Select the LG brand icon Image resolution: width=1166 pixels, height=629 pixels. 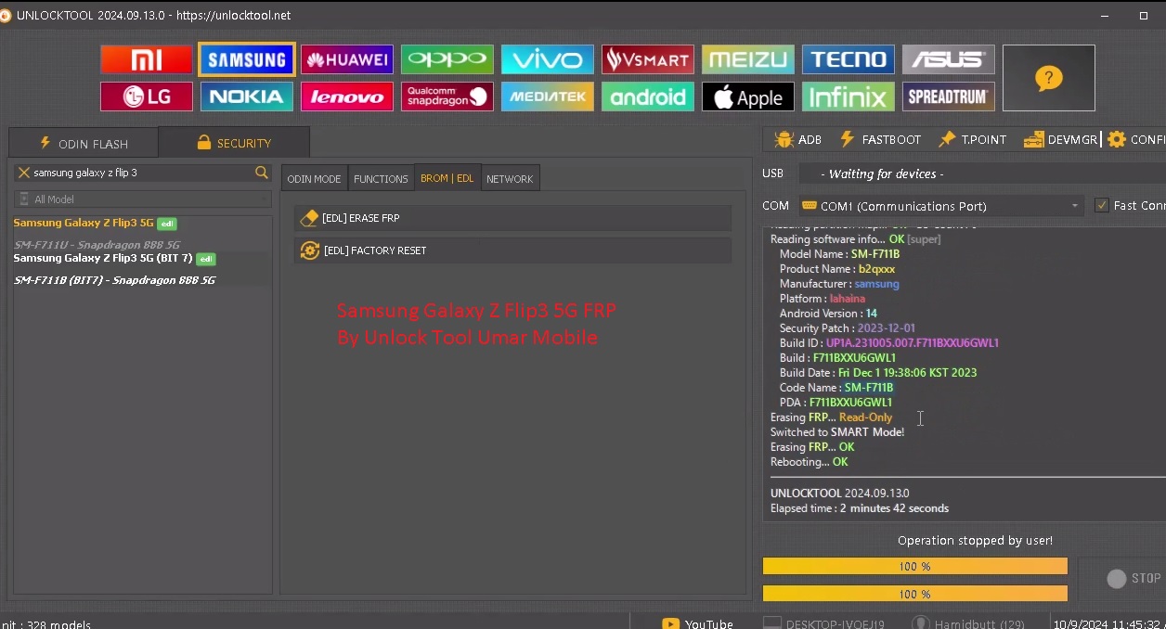tap(147, 96)
